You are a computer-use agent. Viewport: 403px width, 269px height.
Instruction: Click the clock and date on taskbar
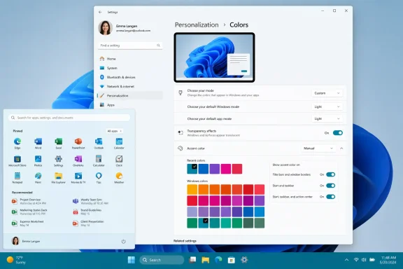[388, 260]
